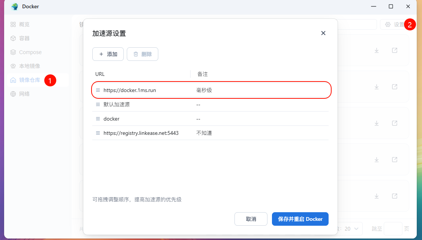Click the 毫秒级 remark cell
This screenshot has height=240, width=422.
[204, 90]
